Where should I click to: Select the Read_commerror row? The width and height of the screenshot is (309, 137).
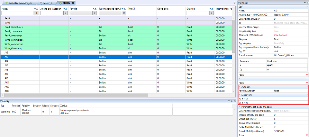pyautogui.click(x=116, y=31)
